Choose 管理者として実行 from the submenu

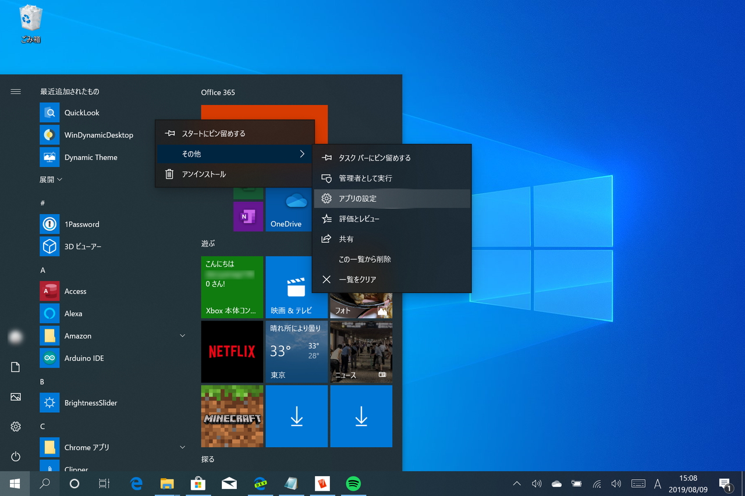[392, 179]
